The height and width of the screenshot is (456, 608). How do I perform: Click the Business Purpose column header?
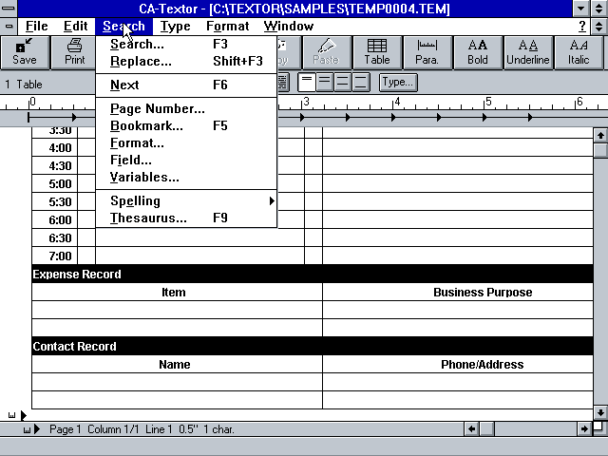(483, 292)
